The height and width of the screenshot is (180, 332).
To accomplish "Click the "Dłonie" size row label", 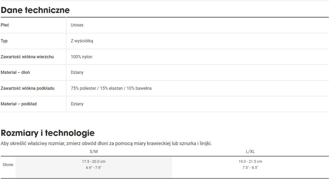I will click(8, 165).
